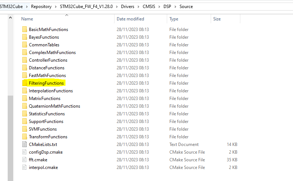Sort files by the Type column
293x181 pixels.
point(174,19)
